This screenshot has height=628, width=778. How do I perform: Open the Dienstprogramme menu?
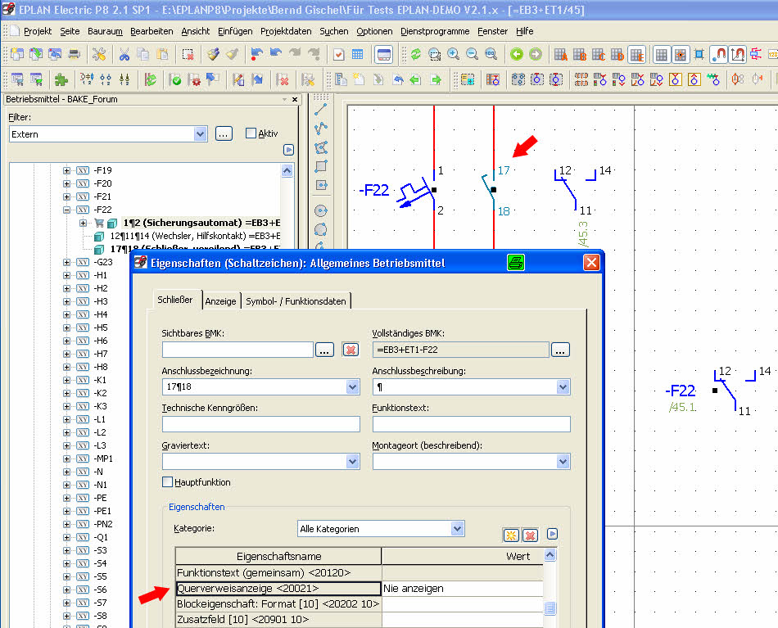(435, 31)
